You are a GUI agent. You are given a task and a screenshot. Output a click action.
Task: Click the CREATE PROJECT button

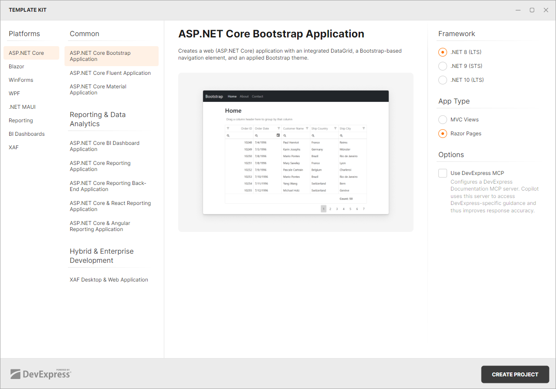[x=515, y=374]
